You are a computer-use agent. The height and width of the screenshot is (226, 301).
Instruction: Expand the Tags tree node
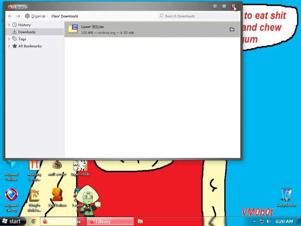pyautogui.click(x=9, y=39)
